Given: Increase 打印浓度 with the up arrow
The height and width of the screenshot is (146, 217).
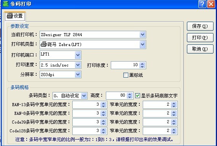Looking at the screenshot, I should point(142,64).
